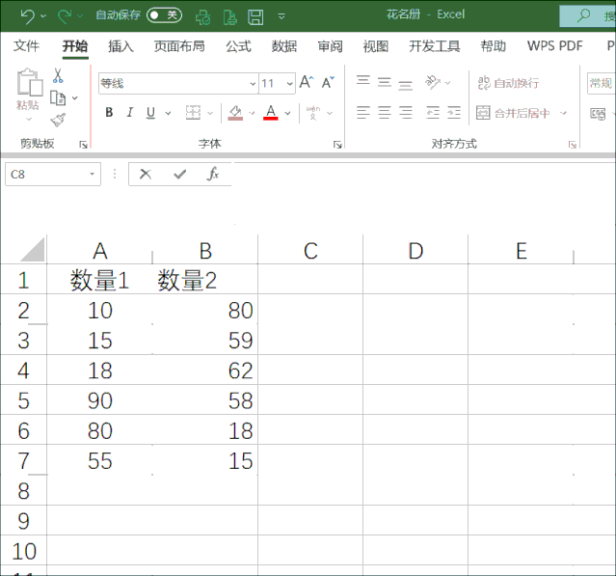This screenshot has height=576, width=616.
Task: Click the Increase Font Size icon
Action: 306,83
